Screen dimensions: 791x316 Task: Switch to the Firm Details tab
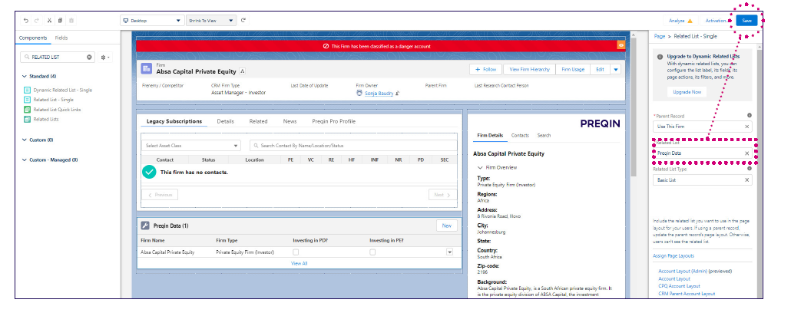pyautogui.click(x=490, y=136)
